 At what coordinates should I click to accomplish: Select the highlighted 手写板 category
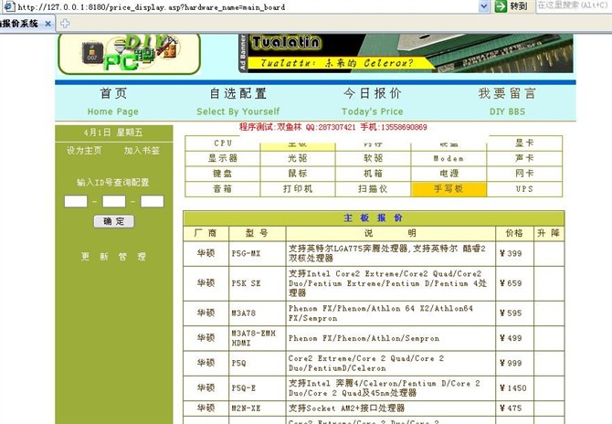pyautogui.click(x=448, y=189)
